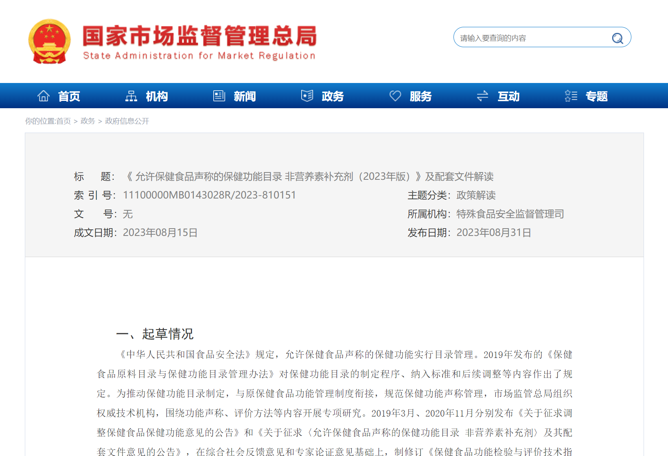
Task: Click the 新闻 news document icon
Action: [219, 95]
